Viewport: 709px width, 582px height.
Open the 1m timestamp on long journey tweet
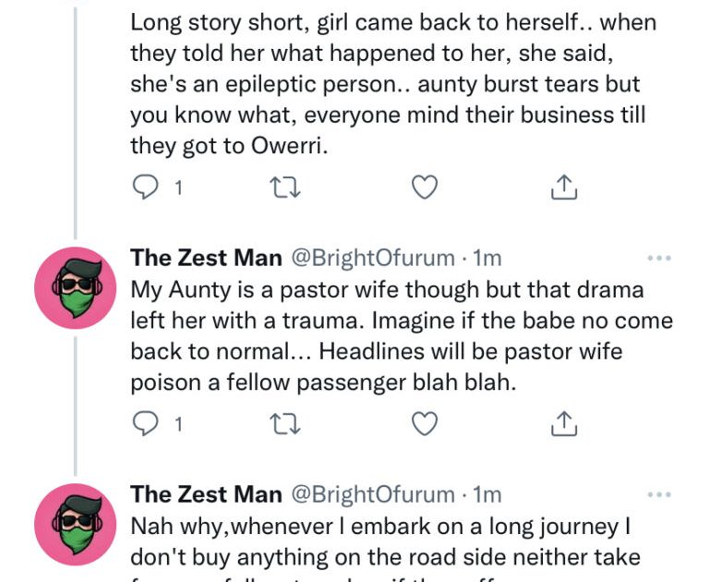tap(487, 494)
